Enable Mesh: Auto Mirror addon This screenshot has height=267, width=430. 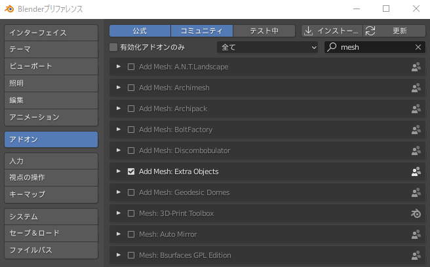(131, 234)
